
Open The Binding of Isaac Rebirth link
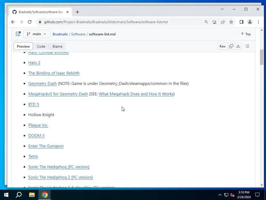[x=54, y=73]
